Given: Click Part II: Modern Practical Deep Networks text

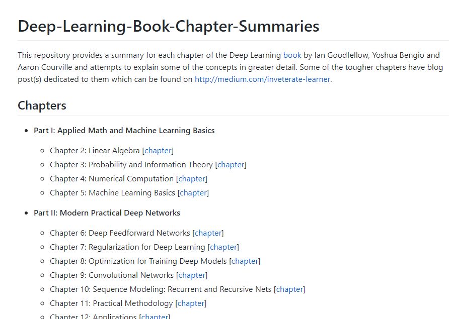Looking at the screenshot, I should point(107,212).
